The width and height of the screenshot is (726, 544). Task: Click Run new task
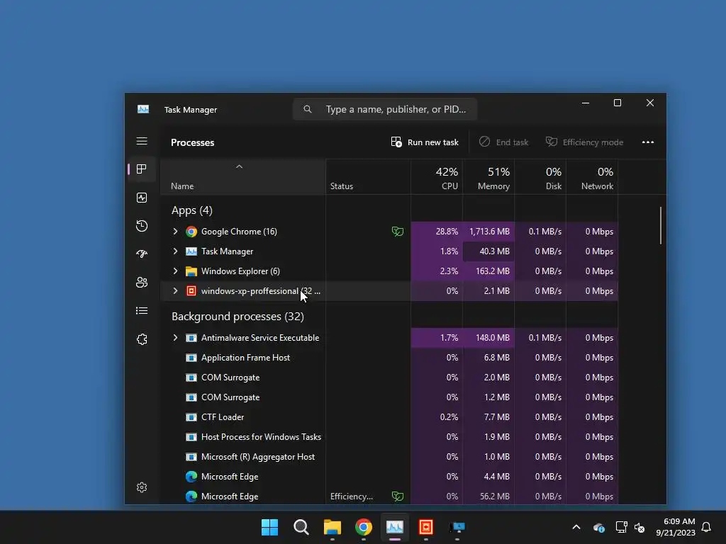[425, 142]
